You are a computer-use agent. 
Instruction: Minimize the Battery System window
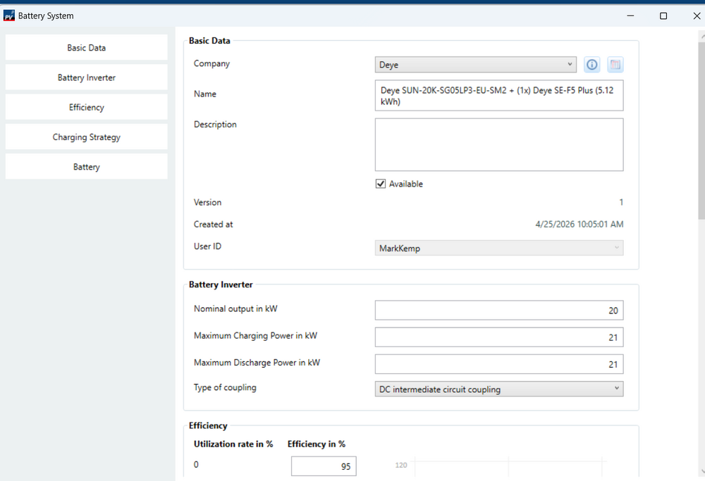click(630, 15)
